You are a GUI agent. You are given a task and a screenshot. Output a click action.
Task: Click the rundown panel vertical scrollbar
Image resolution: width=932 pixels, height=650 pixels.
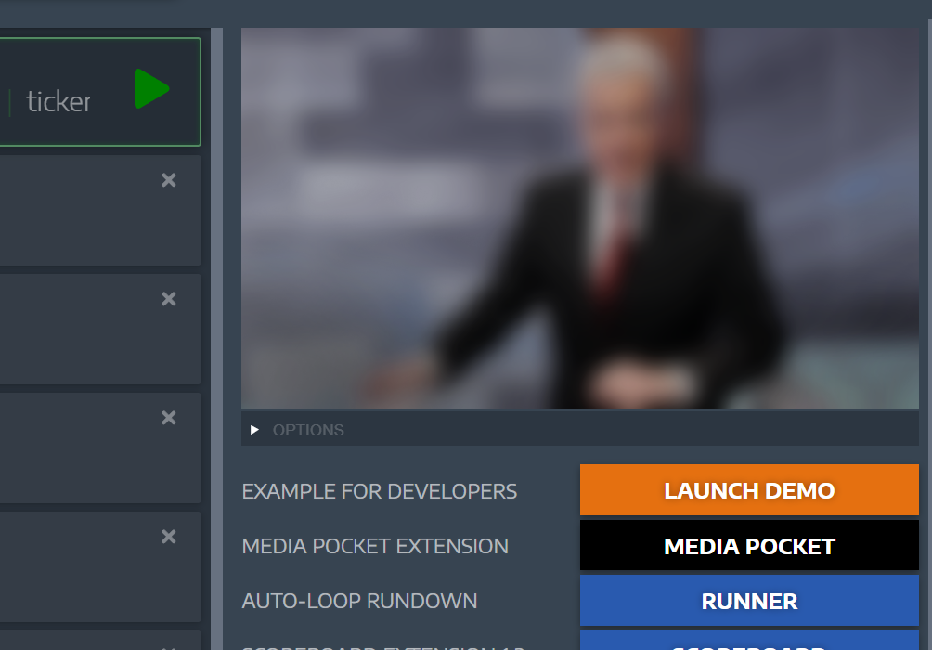[x=217, y=339]
